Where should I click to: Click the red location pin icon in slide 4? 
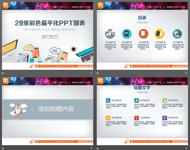pos(136,118)
